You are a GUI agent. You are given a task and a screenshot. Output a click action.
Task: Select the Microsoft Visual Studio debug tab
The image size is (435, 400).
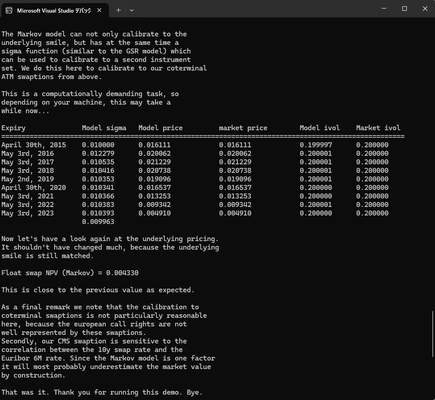(54, 10)
